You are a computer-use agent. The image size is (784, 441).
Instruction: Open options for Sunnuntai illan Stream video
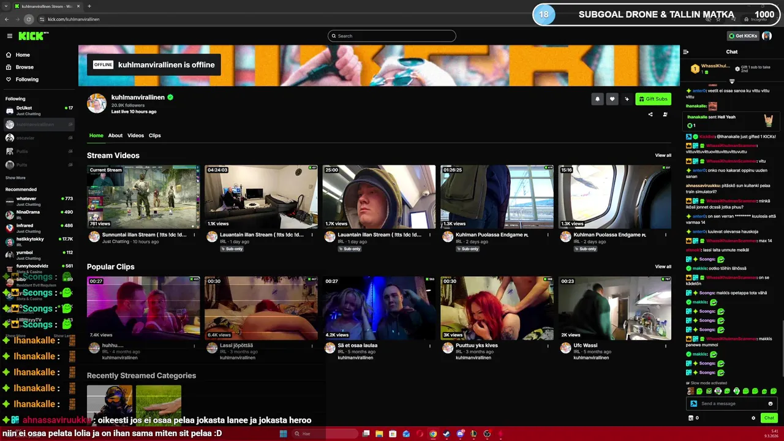click(195, 235)
